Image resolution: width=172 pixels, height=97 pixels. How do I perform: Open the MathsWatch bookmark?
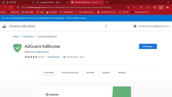click(x=66, y=12)
